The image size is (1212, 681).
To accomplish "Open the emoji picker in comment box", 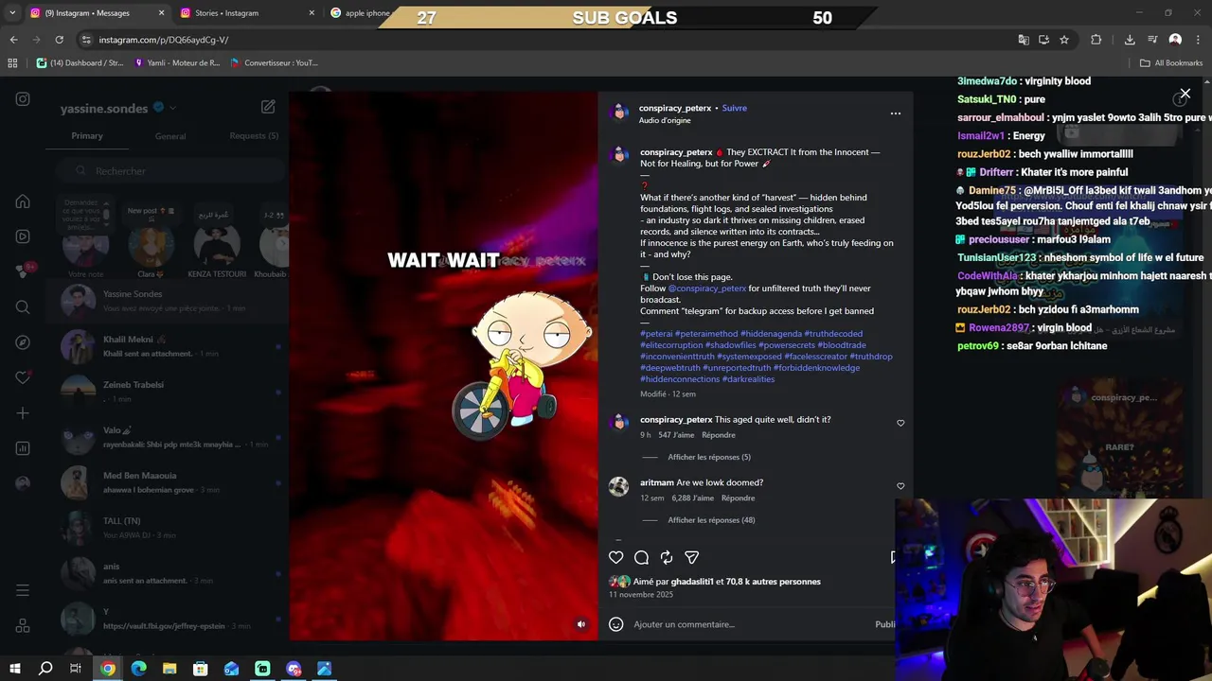I will (615, 624).
